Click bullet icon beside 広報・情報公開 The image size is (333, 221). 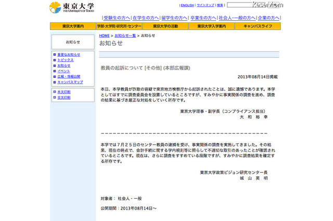[x=55, y=77]
